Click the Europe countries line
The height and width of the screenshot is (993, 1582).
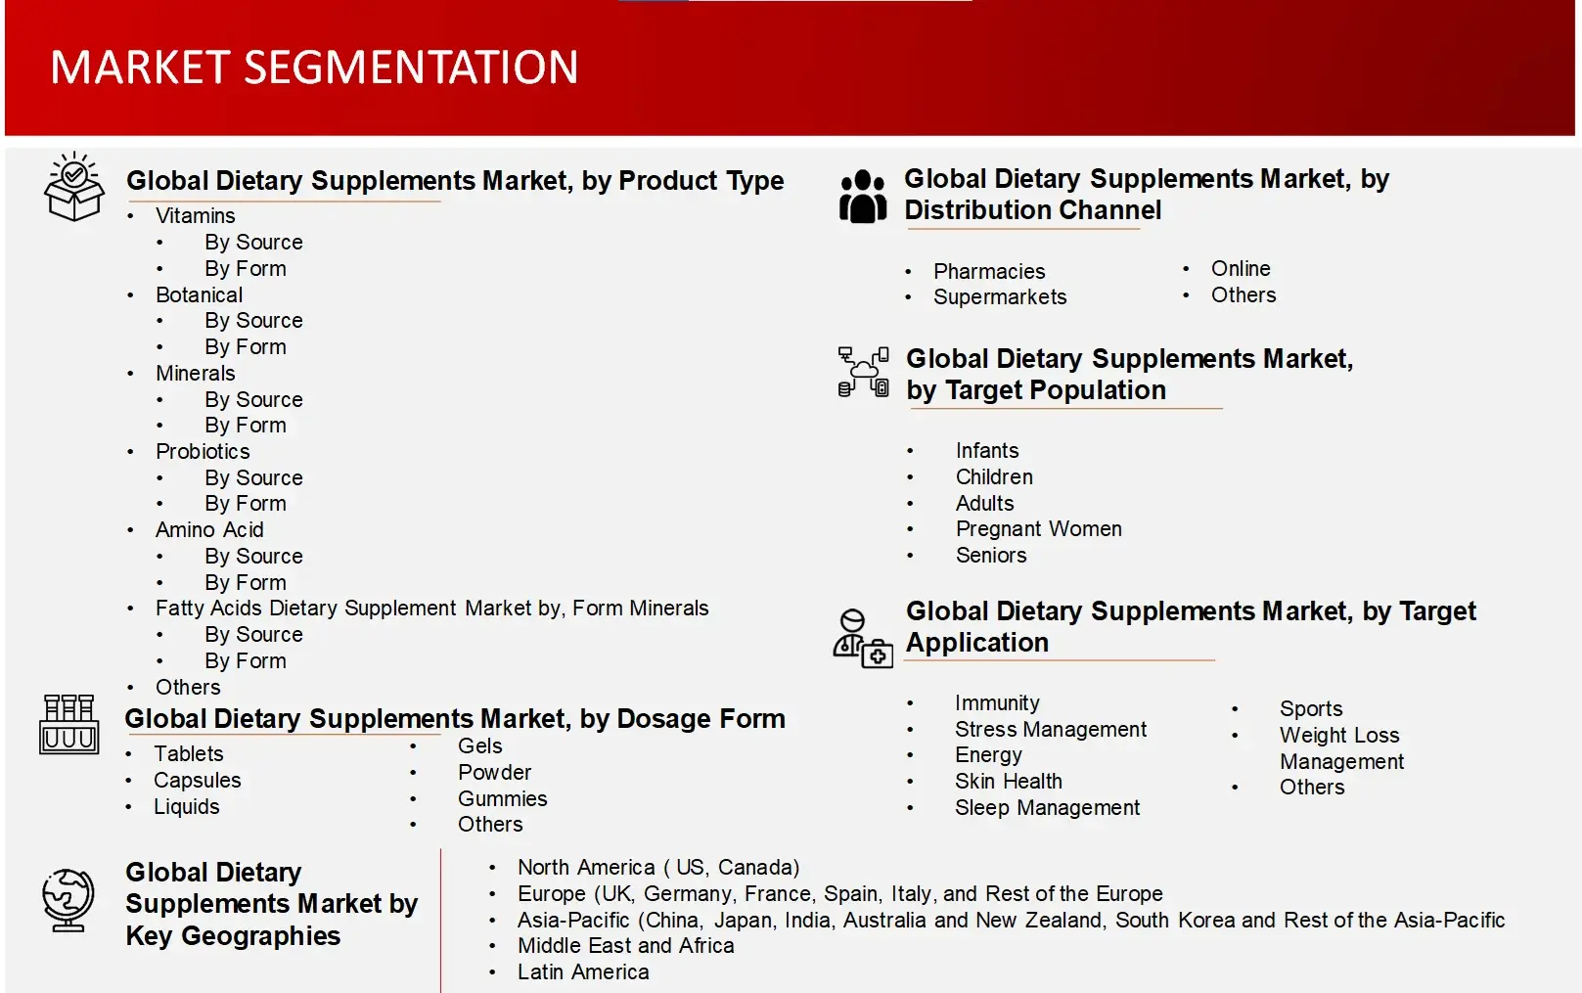tap(840, 894)
